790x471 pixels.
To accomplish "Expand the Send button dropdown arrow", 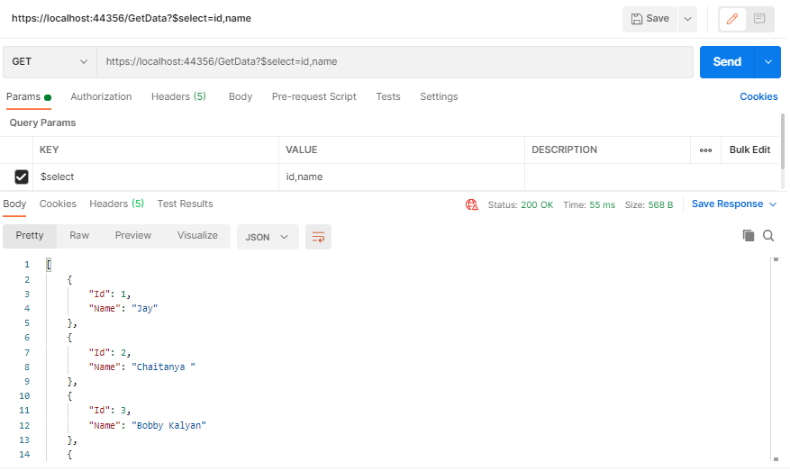I will [768, 62].
